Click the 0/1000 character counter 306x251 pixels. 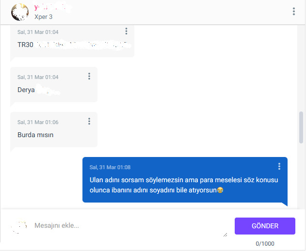[265, 243]
